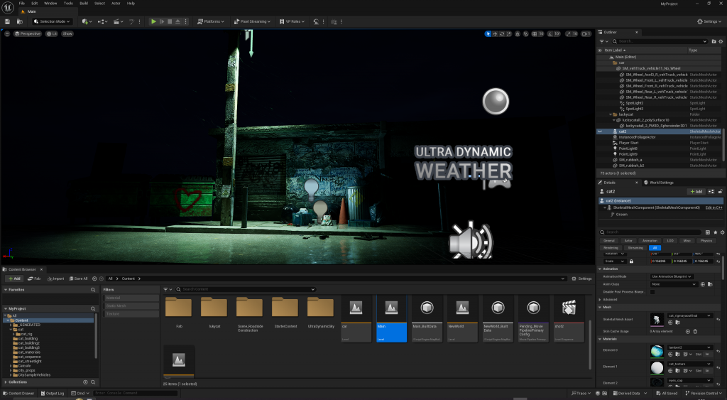Image resolution: width=727 pixels, height=400 pixels.
Task: Open the Cinematics clapboard icon menu
Action: [119, 21]
